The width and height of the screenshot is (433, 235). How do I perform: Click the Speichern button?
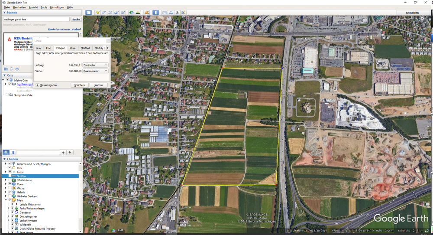pos(80,85)
